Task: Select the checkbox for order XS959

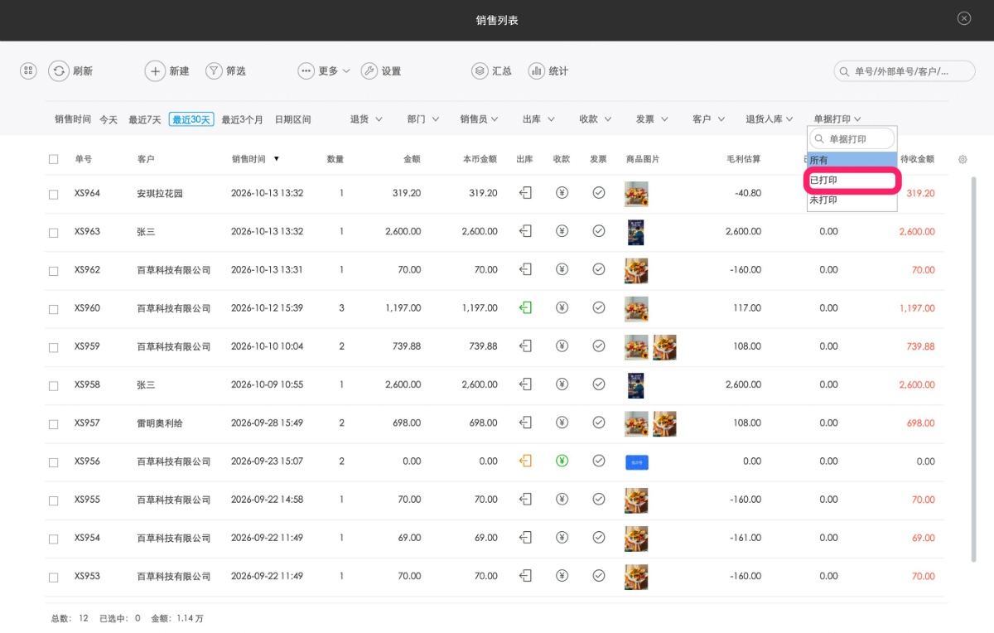Action: [x=54, y=347]
